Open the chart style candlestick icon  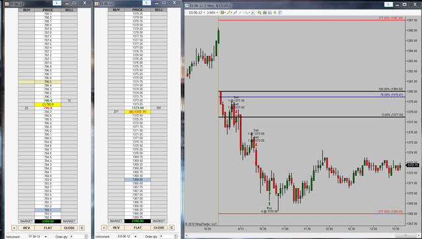click(222, 13)
